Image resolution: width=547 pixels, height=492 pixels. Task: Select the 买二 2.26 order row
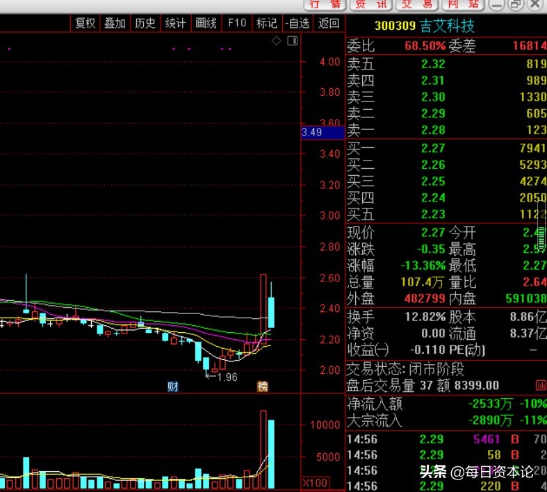pyautogui.click(x=446, y=165)
